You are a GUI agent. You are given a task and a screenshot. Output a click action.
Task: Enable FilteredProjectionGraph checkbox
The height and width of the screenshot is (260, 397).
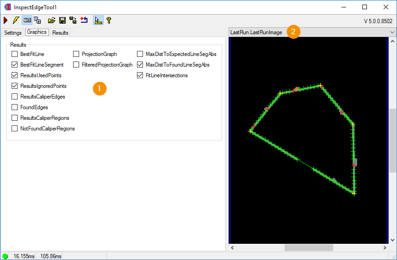pos(76,65)
